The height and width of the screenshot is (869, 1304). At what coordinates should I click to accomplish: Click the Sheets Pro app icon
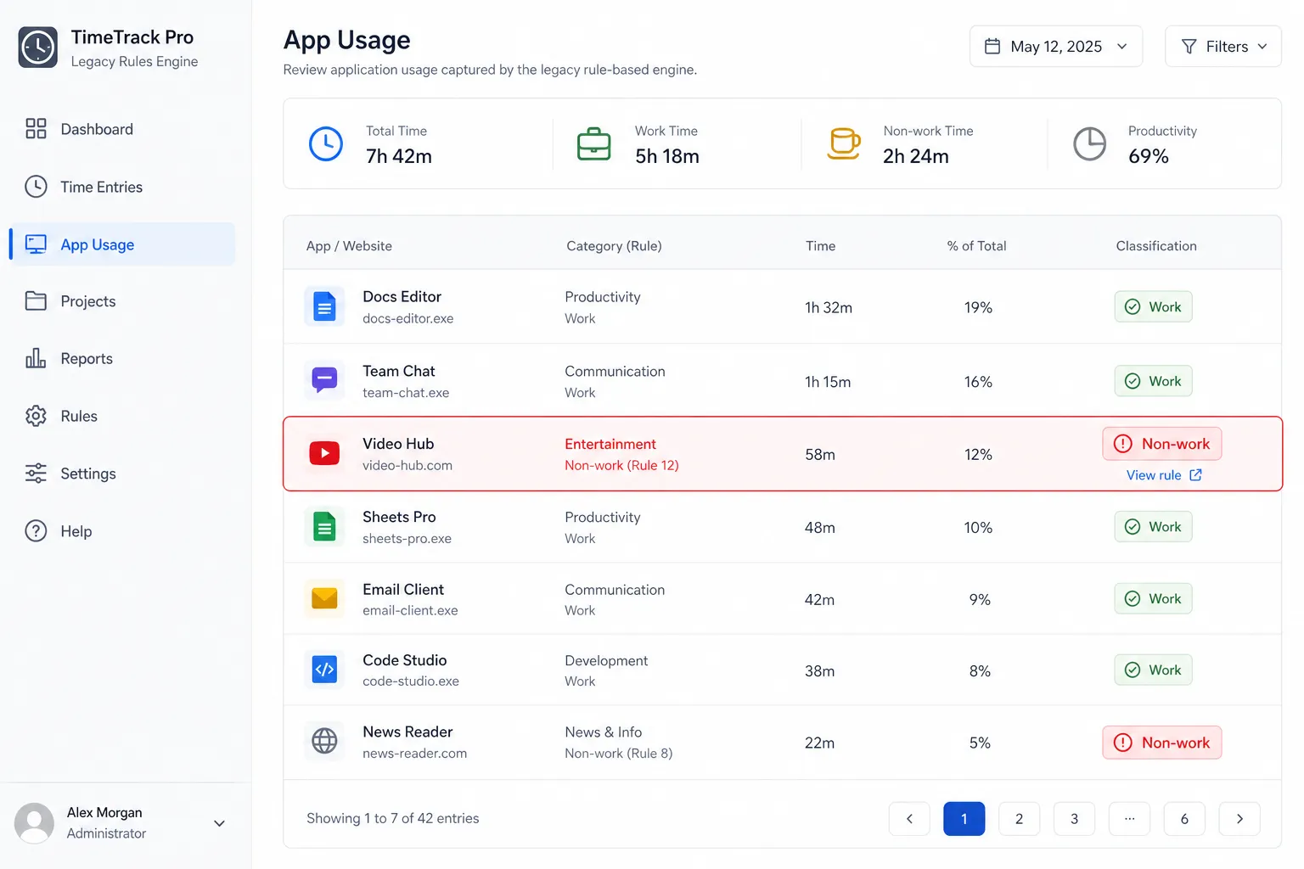coord(324,526)
